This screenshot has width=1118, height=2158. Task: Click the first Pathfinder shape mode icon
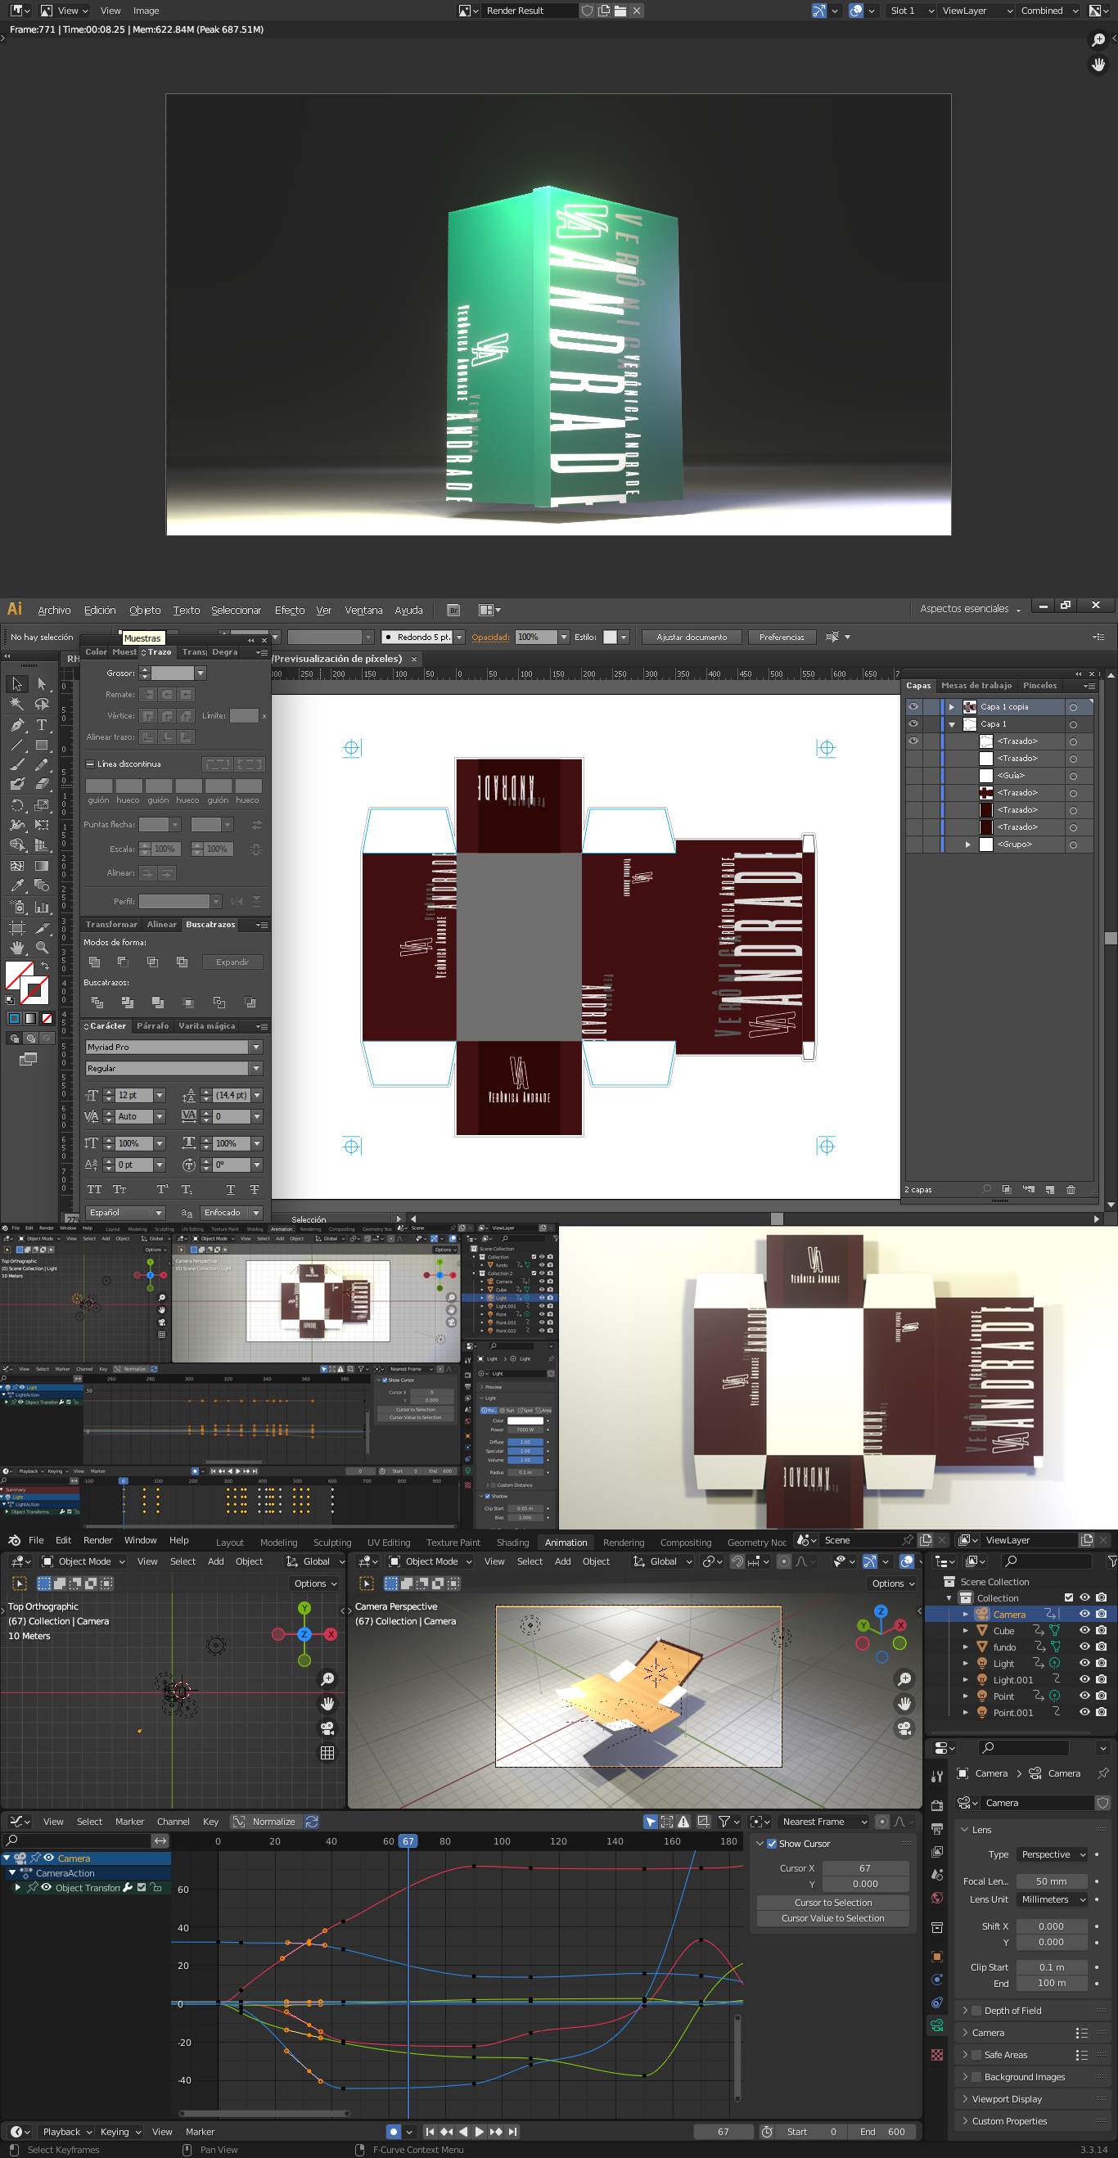[95, 962]
